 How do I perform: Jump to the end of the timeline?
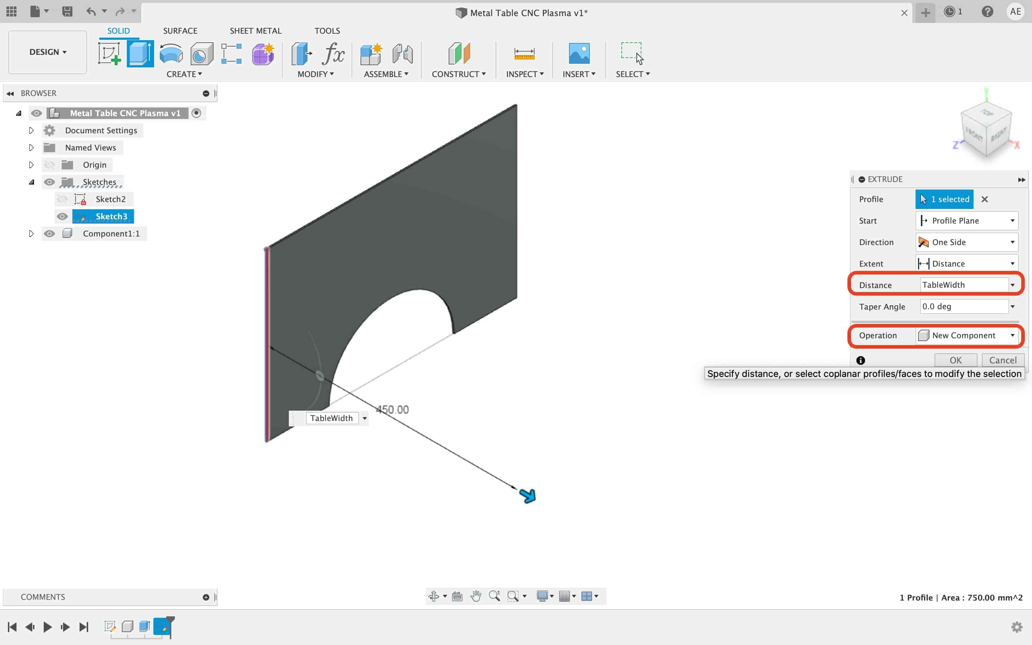(83, 627)
